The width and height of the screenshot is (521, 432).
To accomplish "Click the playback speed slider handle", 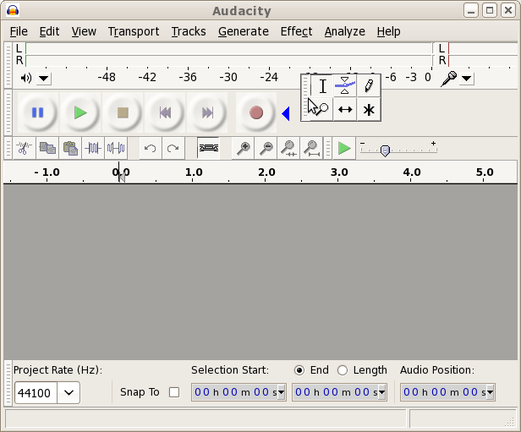I will pyautogui.click(x=385, y=150).
